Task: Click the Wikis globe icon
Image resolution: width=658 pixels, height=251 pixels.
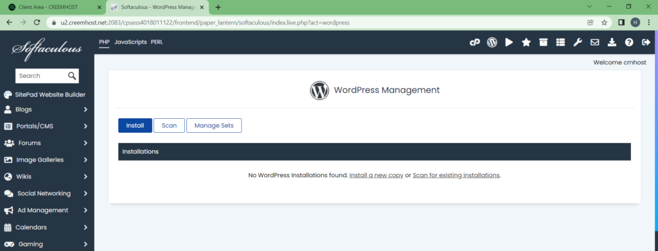Action: [8, 177]
